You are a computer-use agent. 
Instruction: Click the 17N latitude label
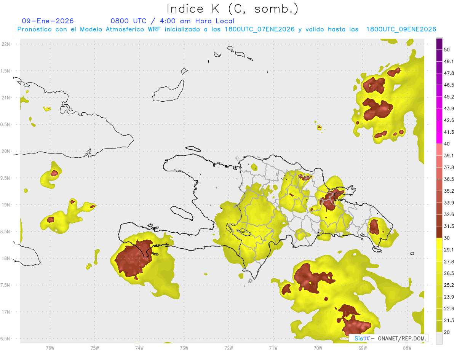pos(6,312)
